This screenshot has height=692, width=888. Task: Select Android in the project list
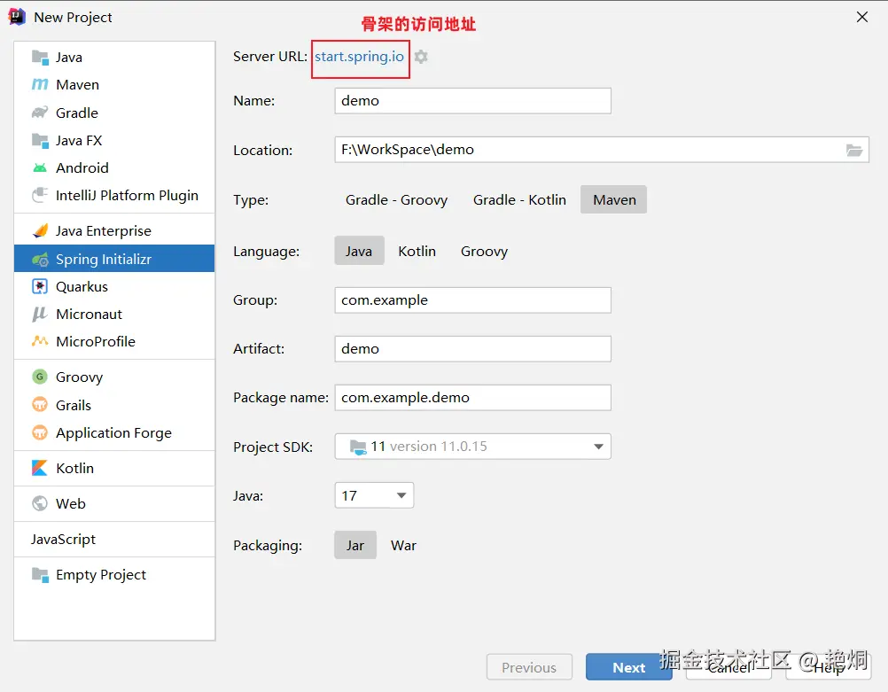pyautogui.click(x=114, y=167)
